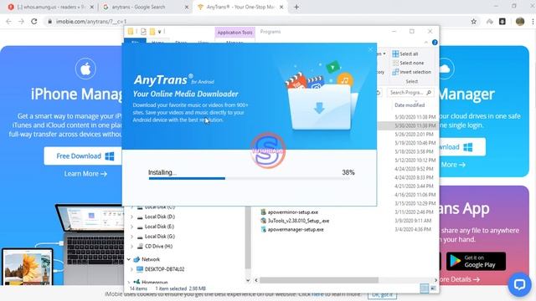Select CD Drive (H:) in navigation
This screenshot has height=301, width=536.
(158, 247)
